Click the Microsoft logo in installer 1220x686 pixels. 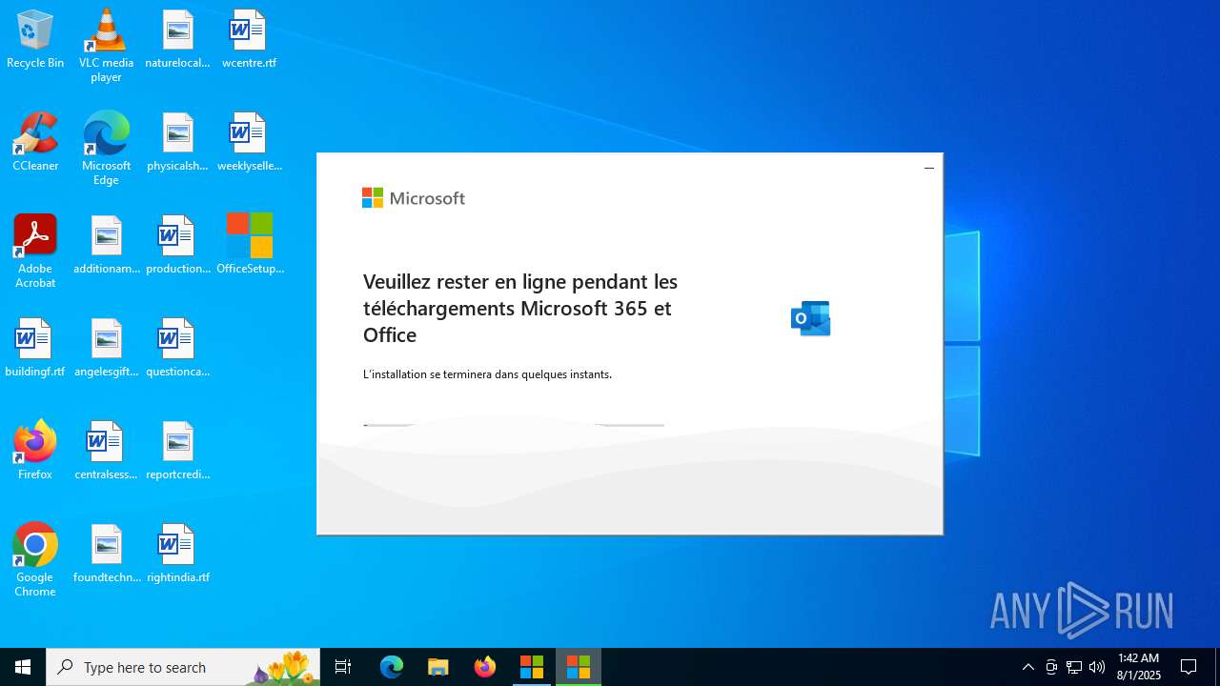(x=414, y=198)
